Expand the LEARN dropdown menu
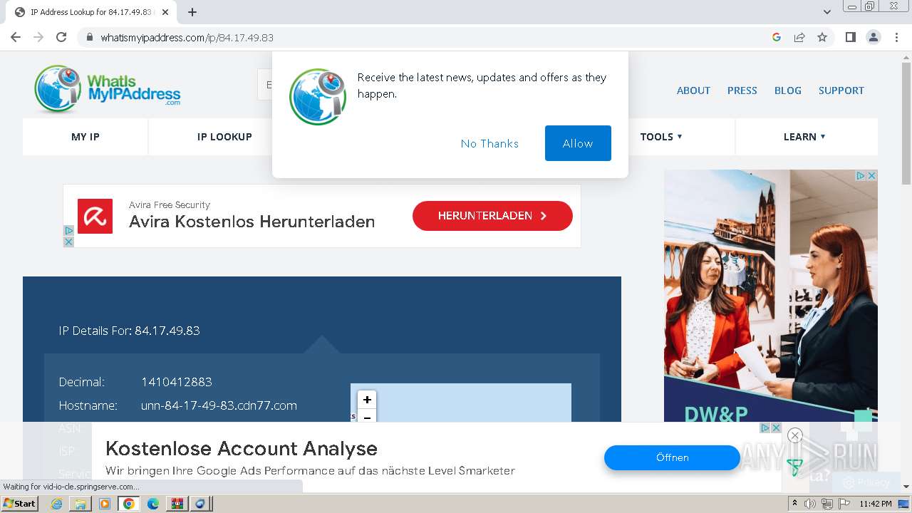Image resolution: width=912 pixels, height=513 pixels. (804, 137)
